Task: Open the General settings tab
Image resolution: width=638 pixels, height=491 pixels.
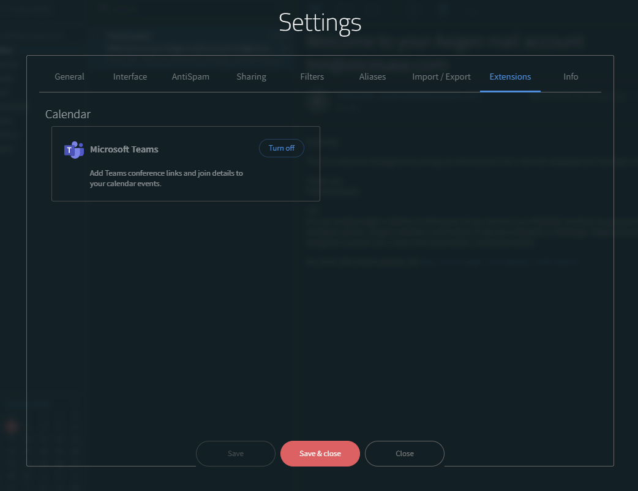Action: tap(69, 77)
